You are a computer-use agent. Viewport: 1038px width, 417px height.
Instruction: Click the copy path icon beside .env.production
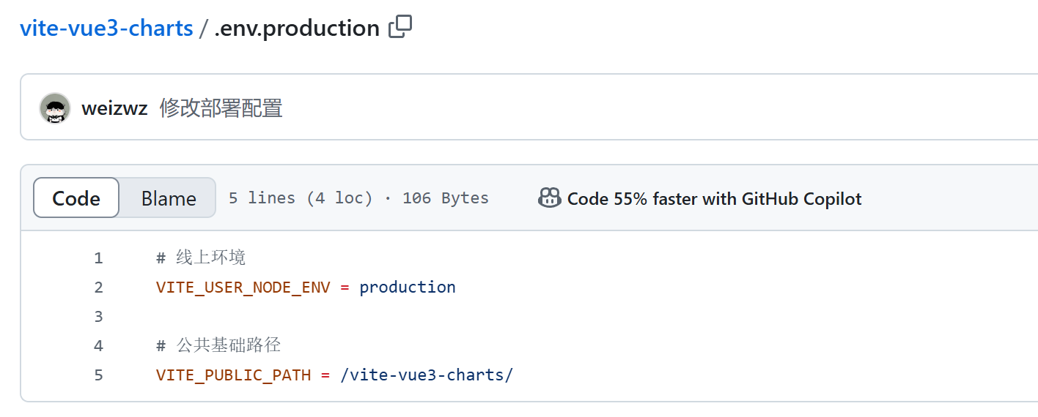pyautogui.click(x=400, y=27)
